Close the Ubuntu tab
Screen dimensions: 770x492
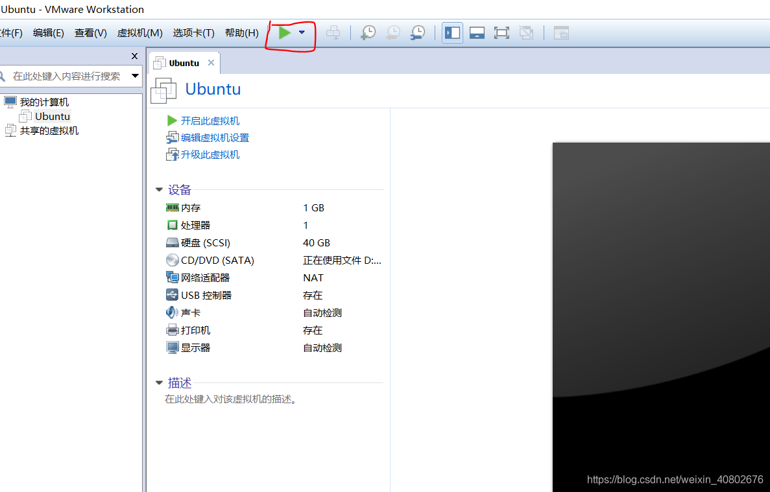point(211,62)
